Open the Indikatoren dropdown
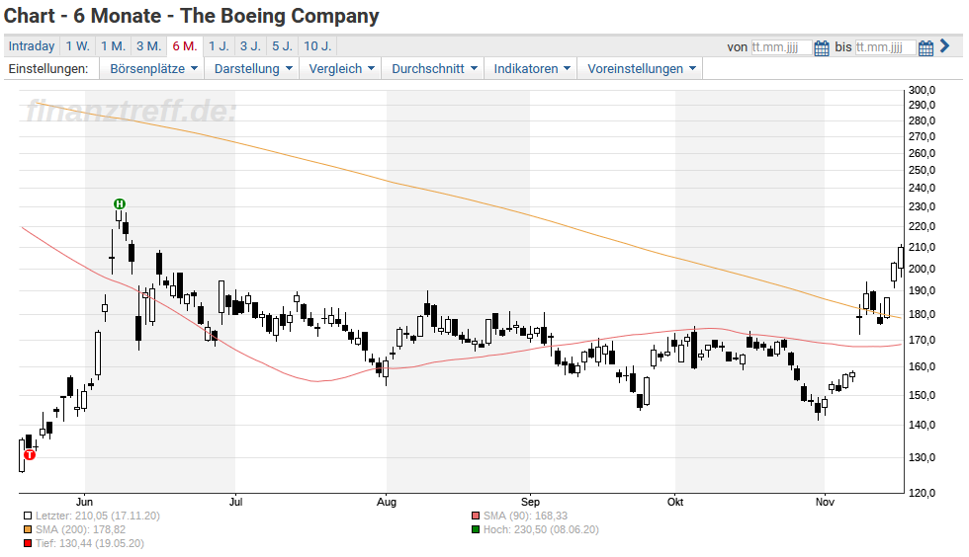The image size is (969, 557). coord(532,68)
